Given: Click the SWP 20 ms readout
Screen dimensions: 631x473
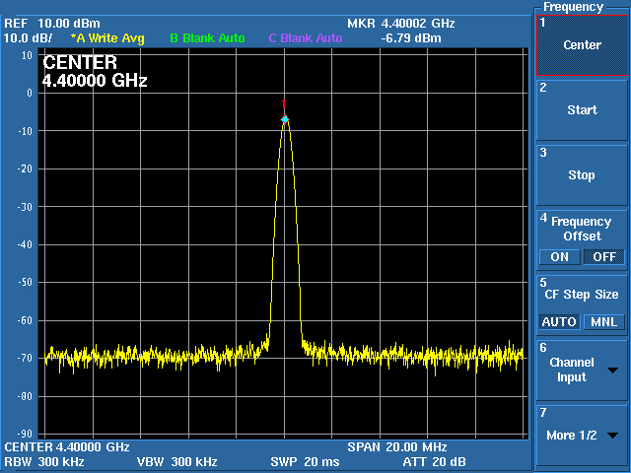Looking at the screenshot, I should pos(305,461).
